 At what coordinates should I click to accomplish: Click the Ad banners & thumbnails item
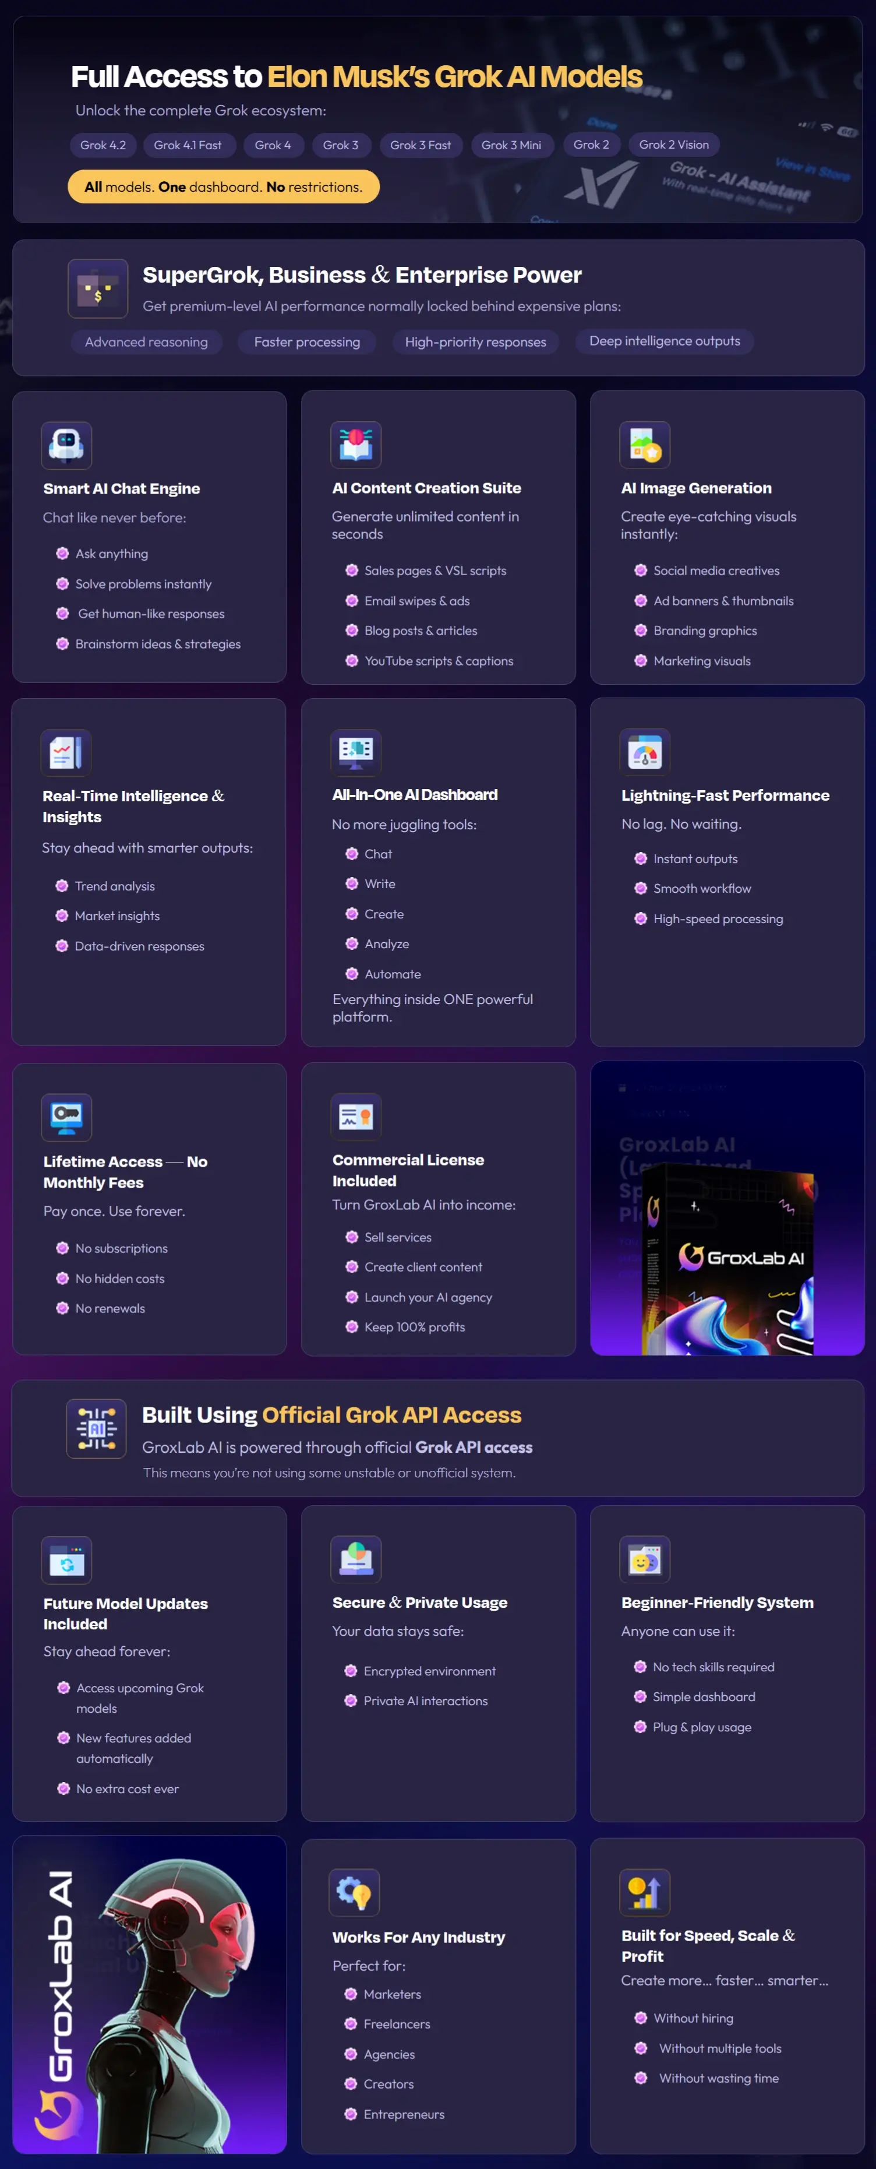[723, 600]
